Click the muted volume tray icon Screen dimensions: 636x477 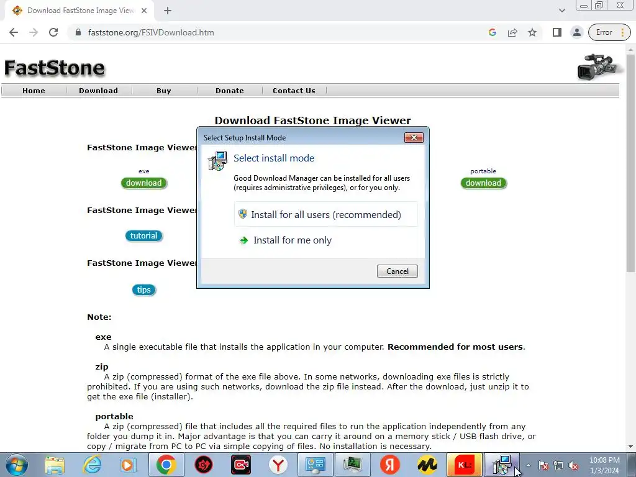pyautogui.click(x=573, y=466)
